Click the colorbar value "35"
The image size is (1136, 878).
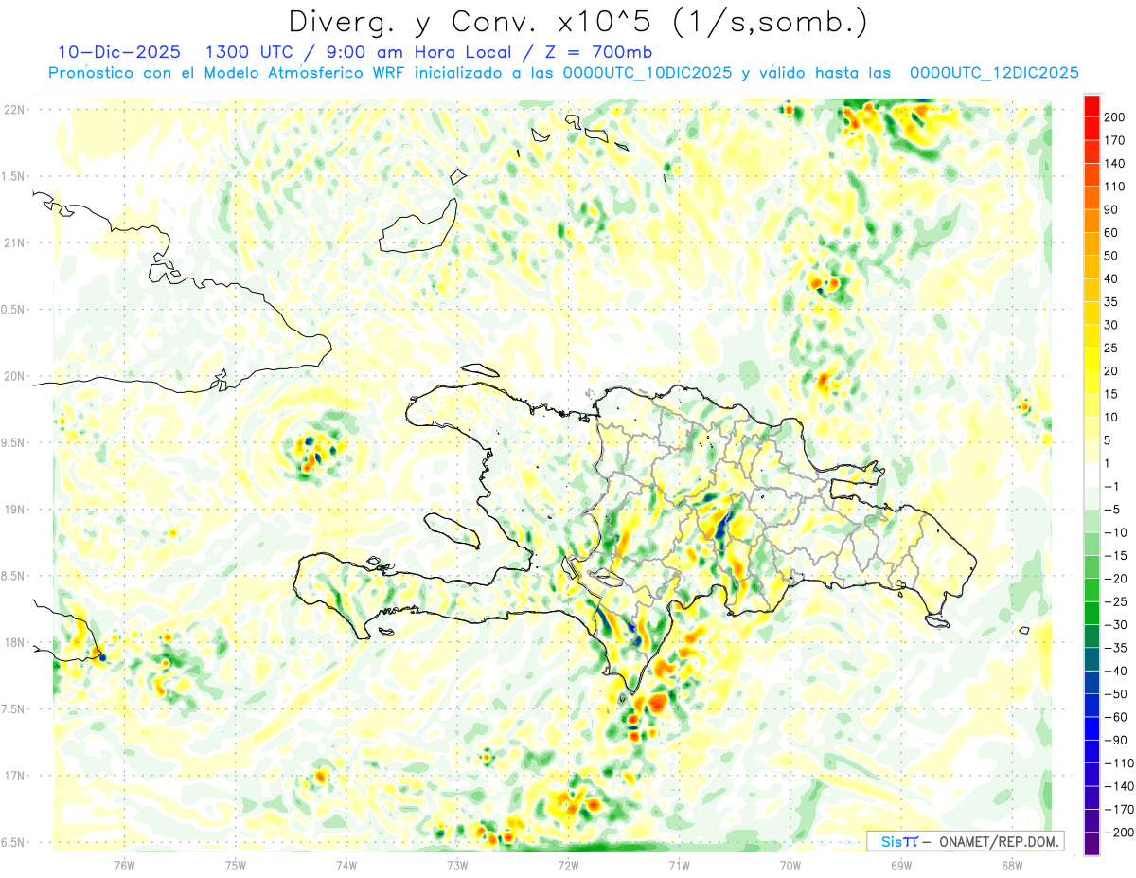1112,302
